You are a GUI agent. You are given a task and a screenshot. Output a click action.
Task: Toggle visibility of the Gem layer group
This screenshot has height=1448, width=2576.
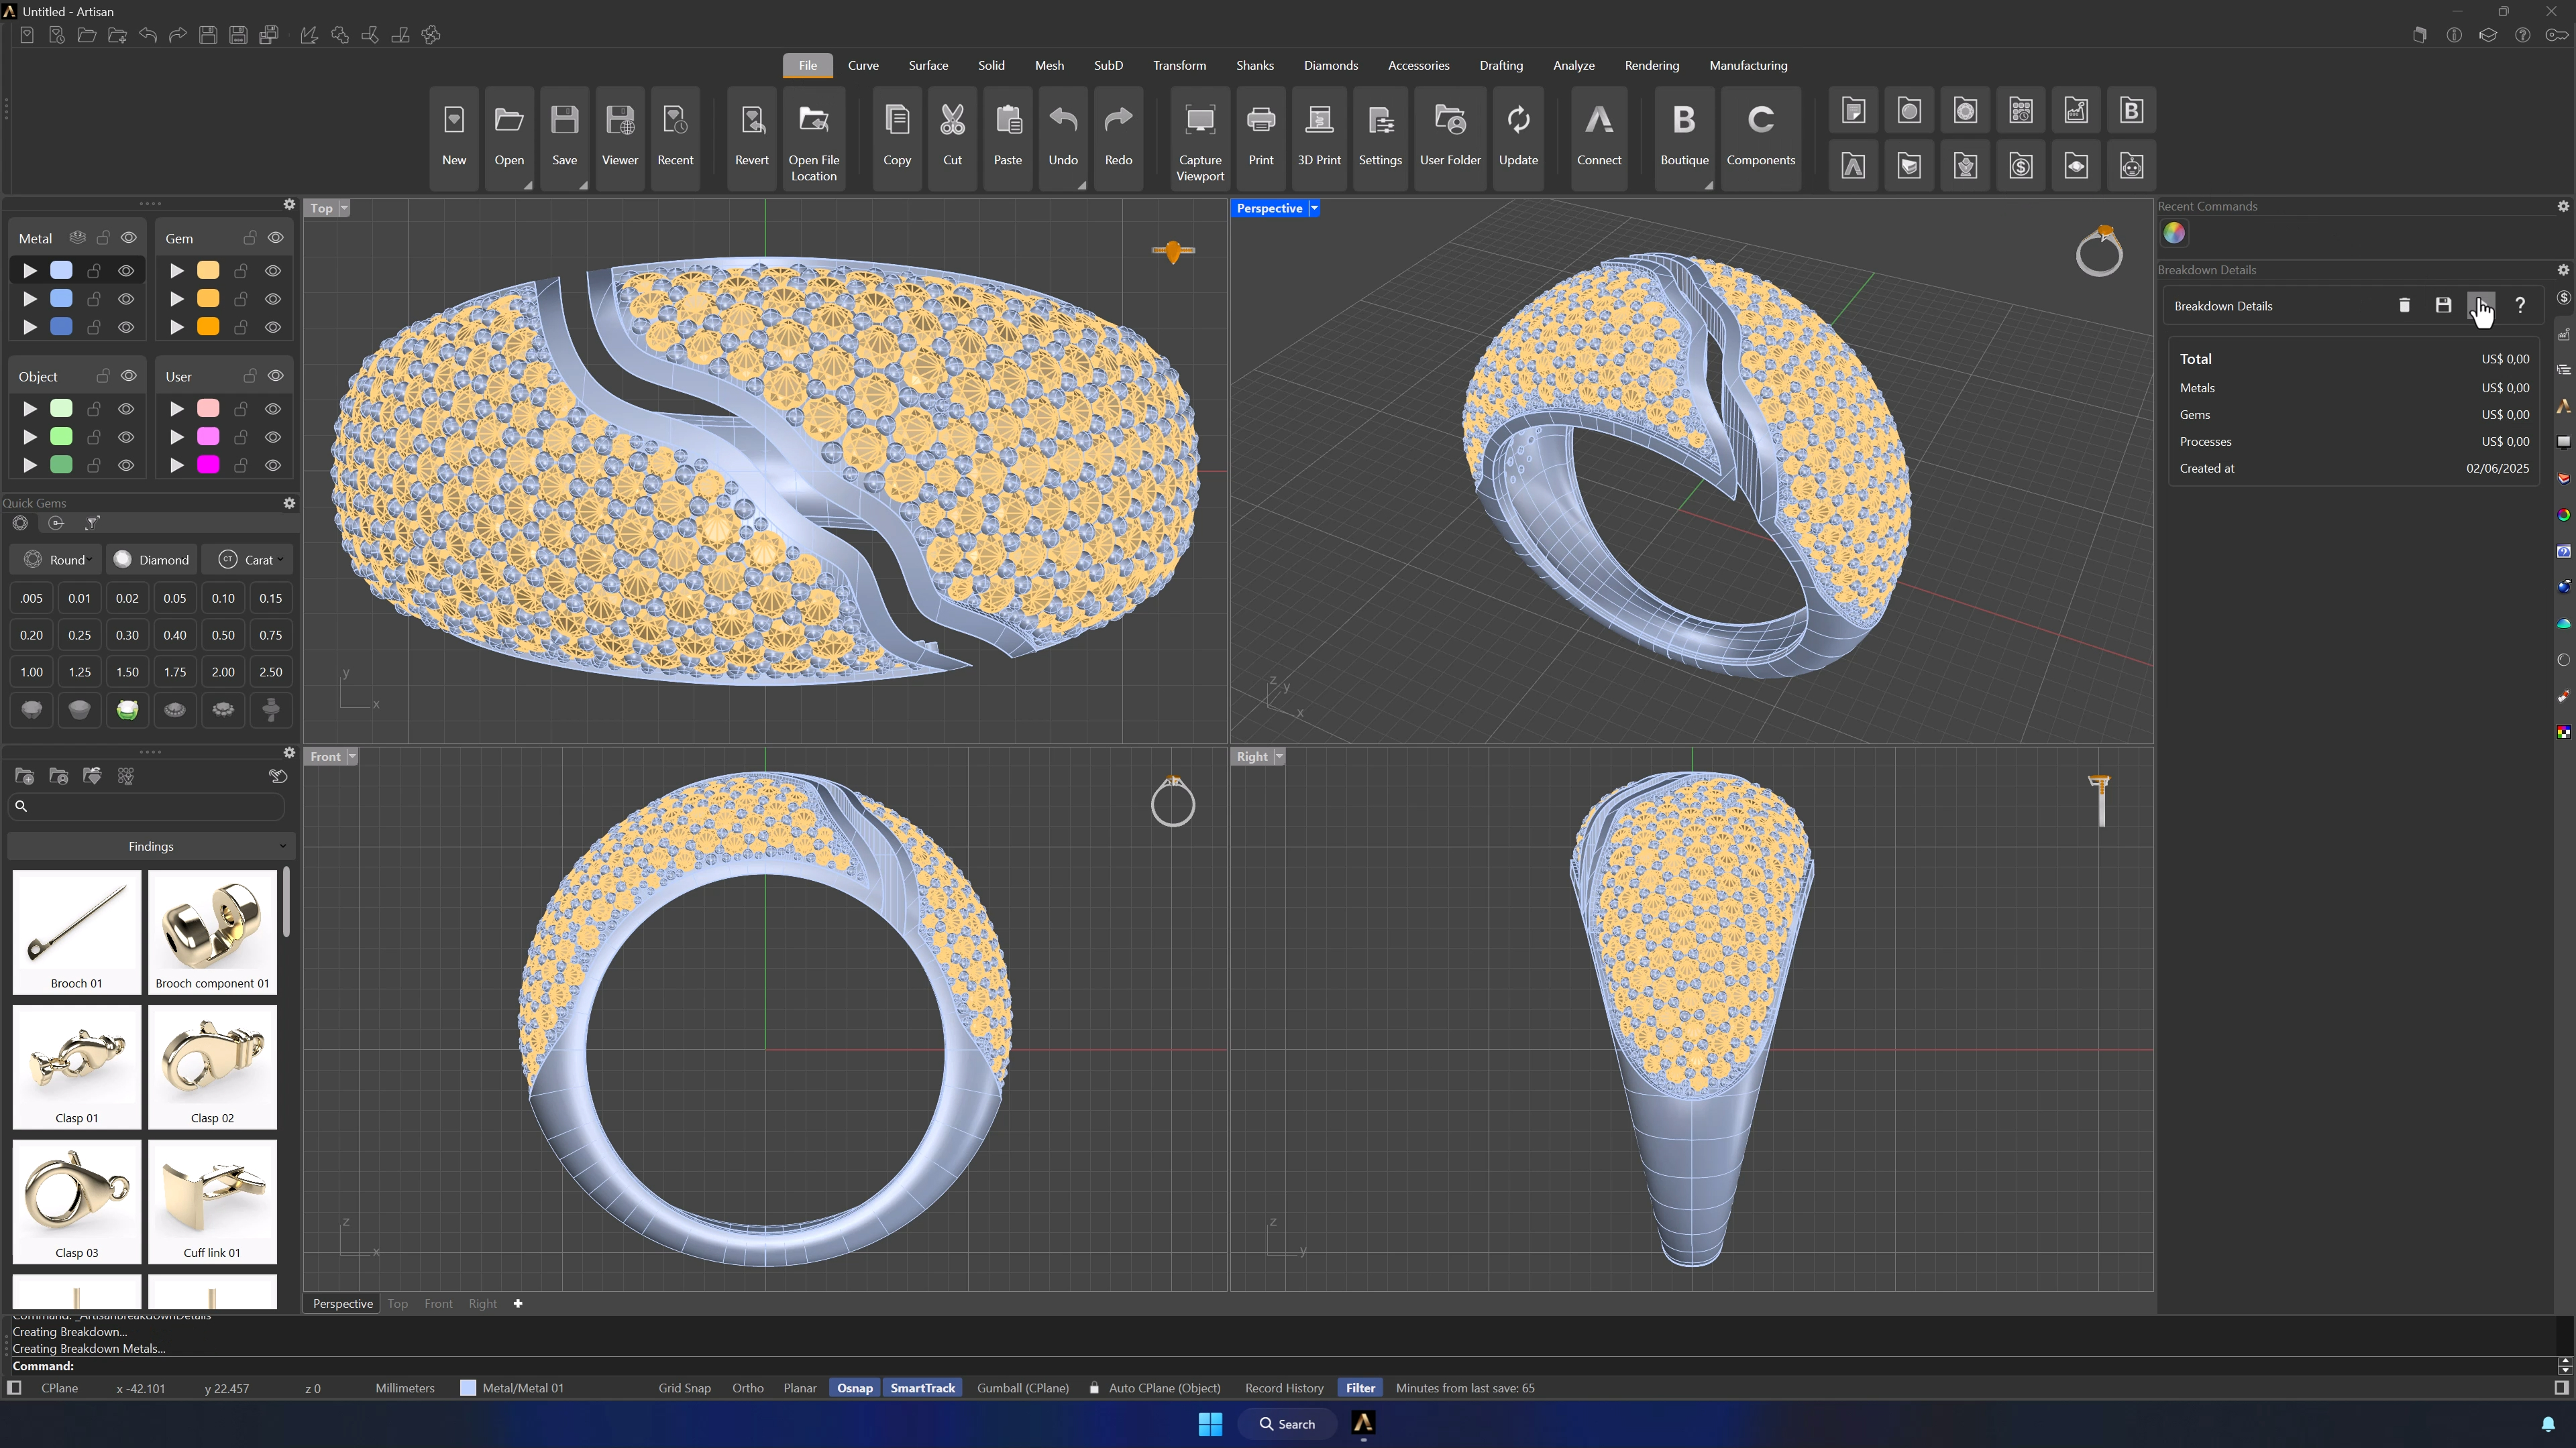tap(276, 238)
